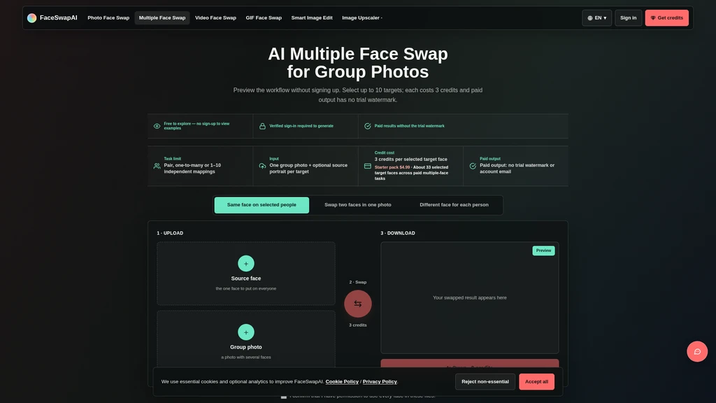Click the Preview badge in download panel
Image resolution: width=716 pixels, height=403 pixels.
[x=543, y=250]
